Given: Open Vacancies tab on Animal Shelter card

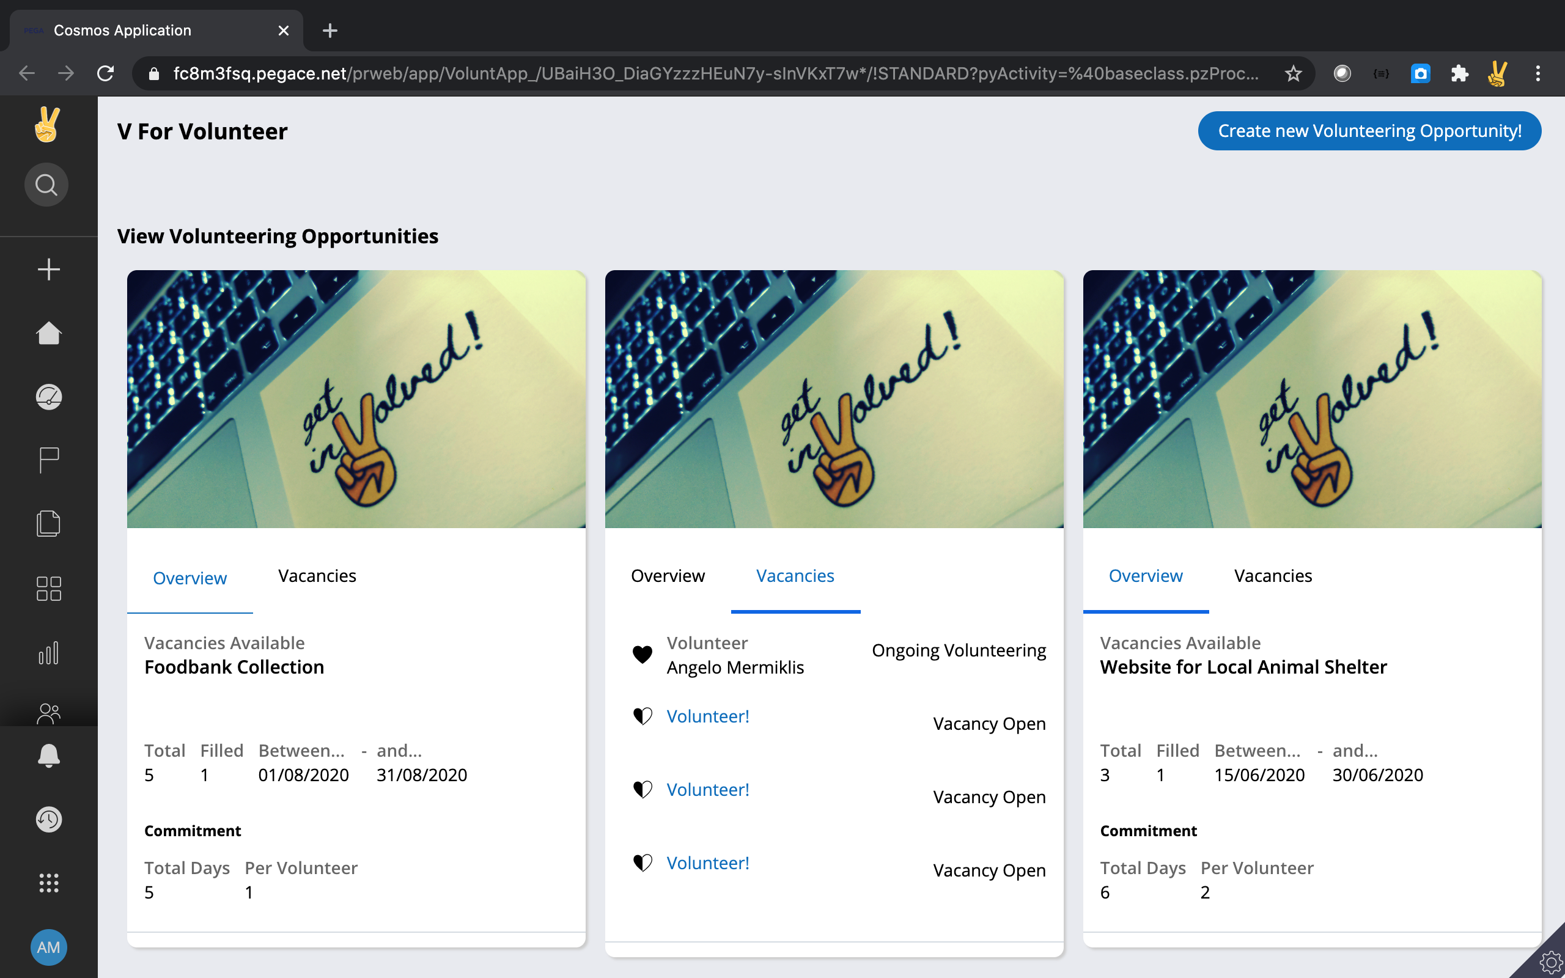Looking at the screenshot, I should pos(1273,576).
